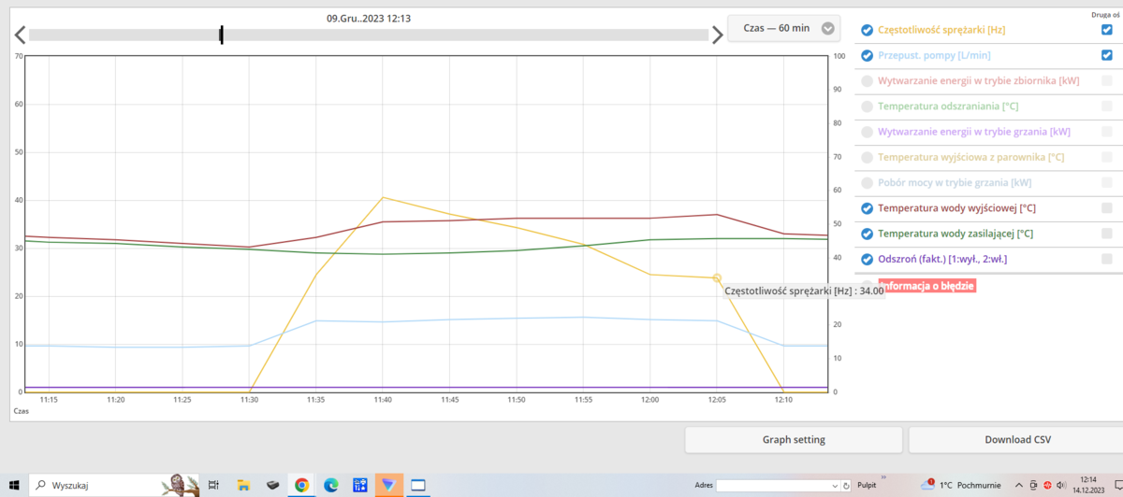The height and width of the screenshot is (497, 1123).
Task: Uncheck second axis for Przepust. pompy
Action: (1107, 55)
